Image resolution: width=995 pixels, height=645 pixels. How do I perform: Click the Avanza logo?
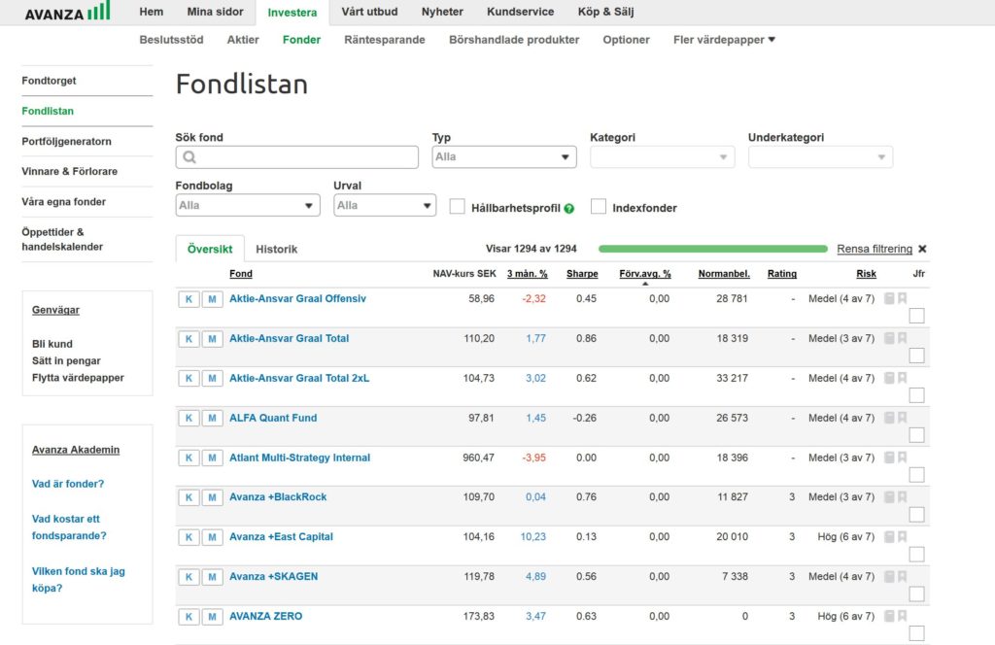[x=67, y=12]
